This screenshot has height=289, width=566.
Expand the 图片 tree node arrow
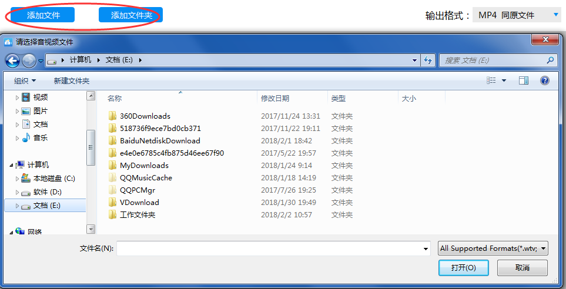click(x=17, y=111)
